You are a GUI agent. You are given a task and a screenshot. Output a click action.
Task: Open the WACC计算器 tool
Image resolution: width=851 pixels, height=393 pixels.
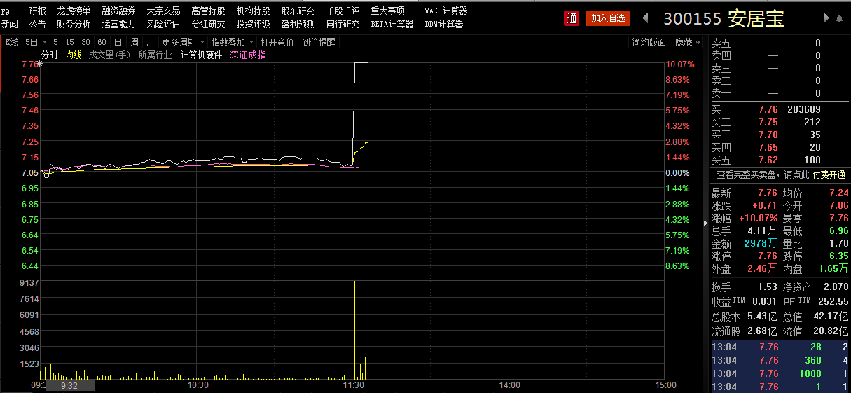point(445,11)
